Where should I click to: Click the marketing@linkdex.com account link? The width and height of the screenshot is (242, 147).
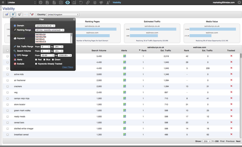click(x=224, y=3)
